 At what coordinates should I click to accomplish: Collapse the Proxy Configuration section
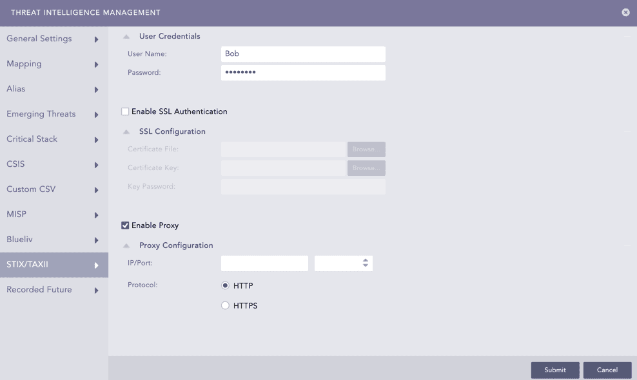[x=126, y=245]
